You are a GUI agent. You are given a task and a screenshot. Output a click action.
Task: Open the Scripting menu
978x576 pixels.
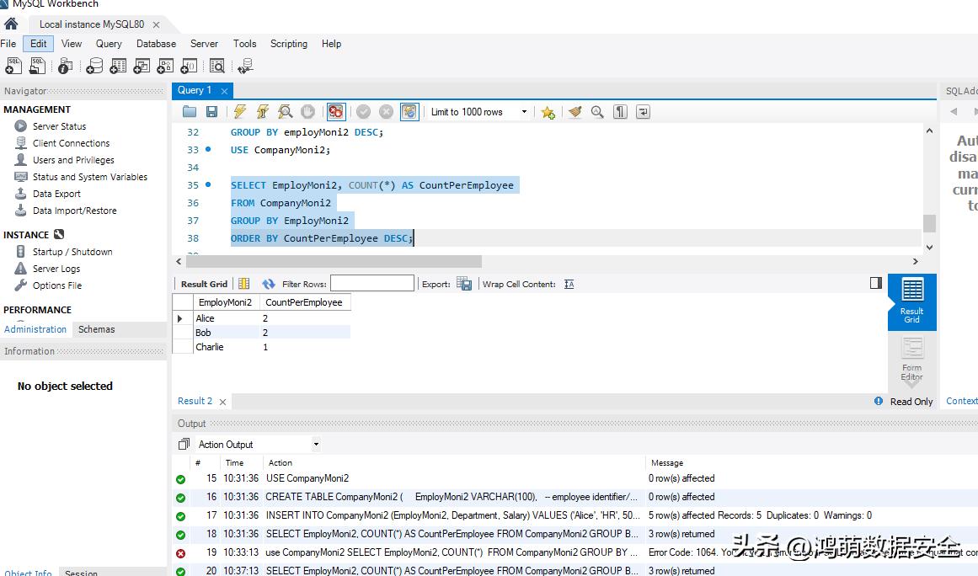pos(289,44)
